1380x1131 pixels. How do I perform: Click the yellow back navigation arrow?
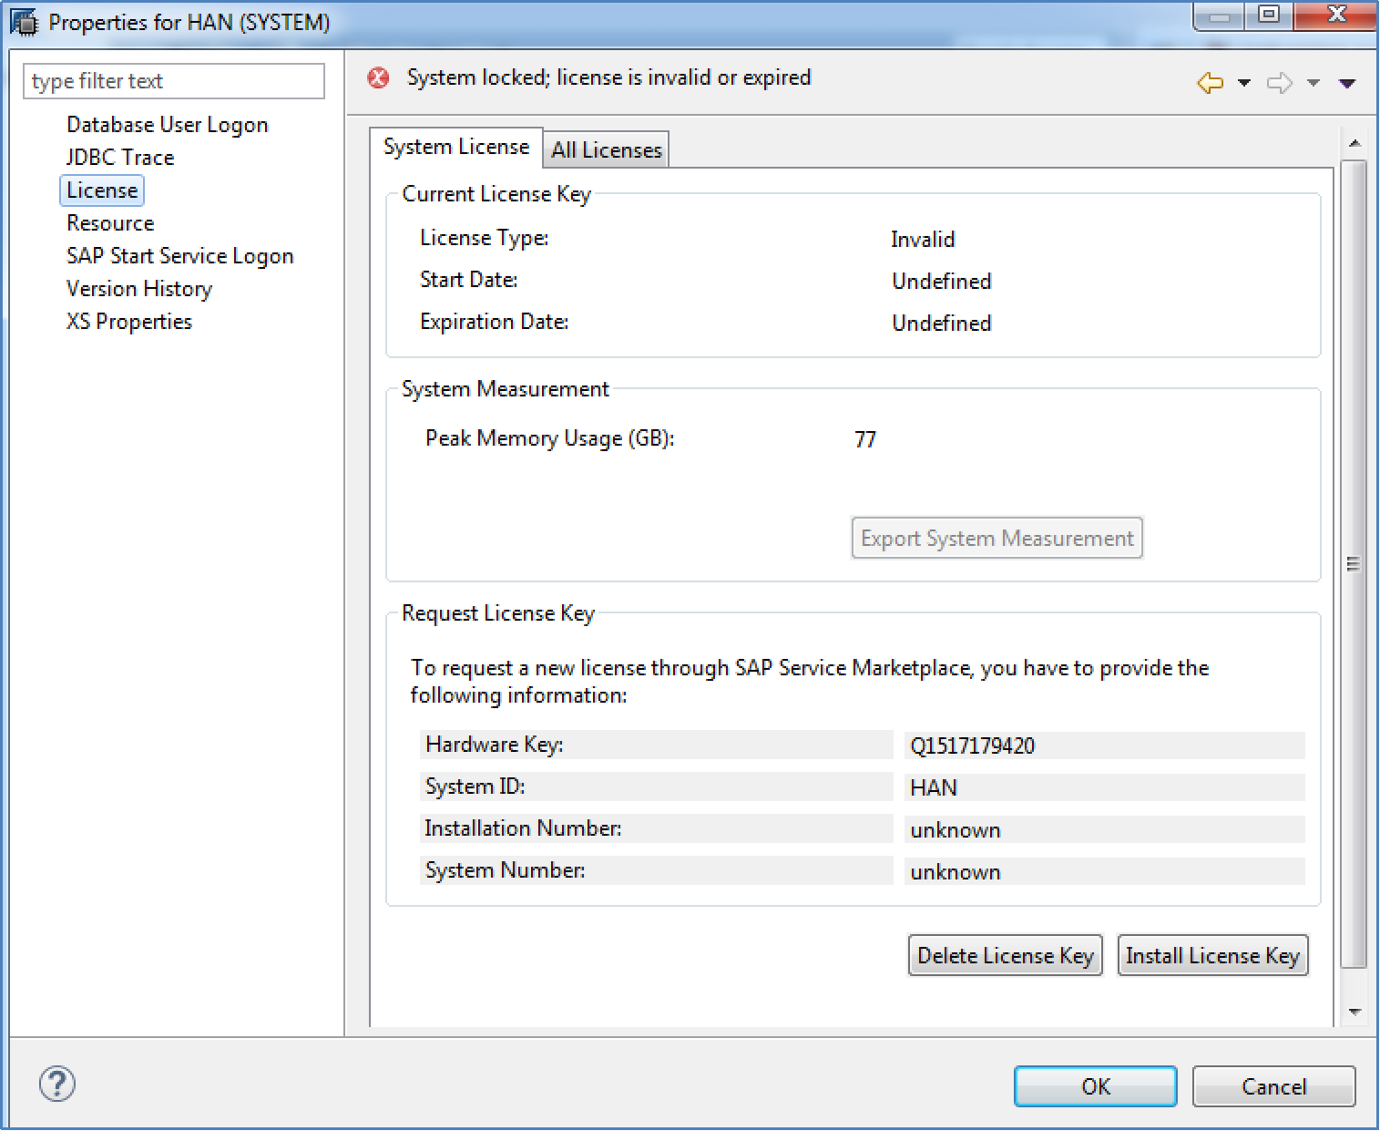1211,83
